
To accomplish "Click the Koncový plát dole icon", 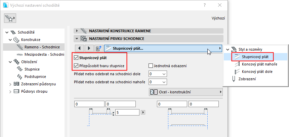I will click(237, 72).
